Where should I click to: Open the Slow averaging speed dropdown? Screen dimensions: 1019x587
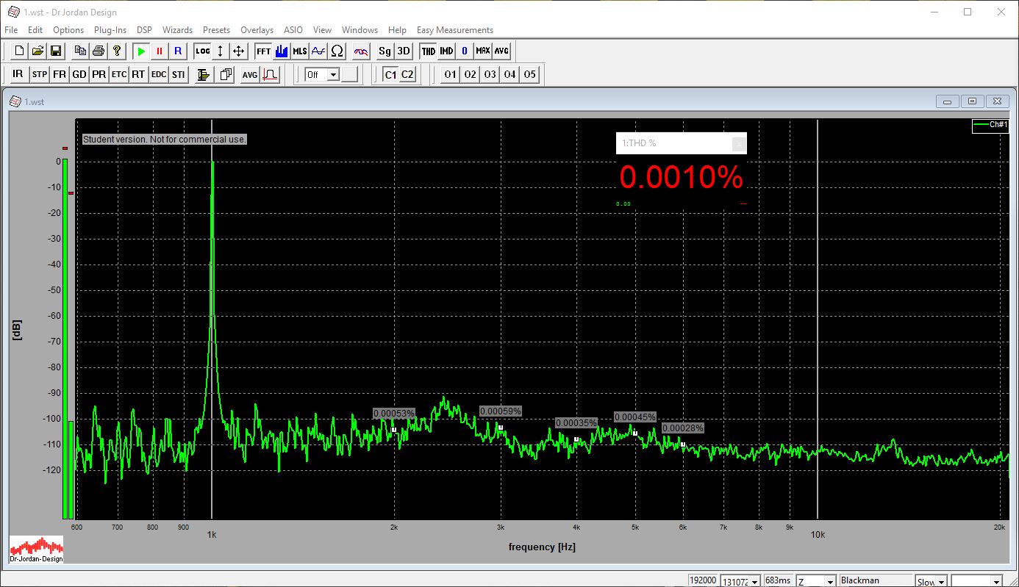pyautogui.click(x=941, y=581)
